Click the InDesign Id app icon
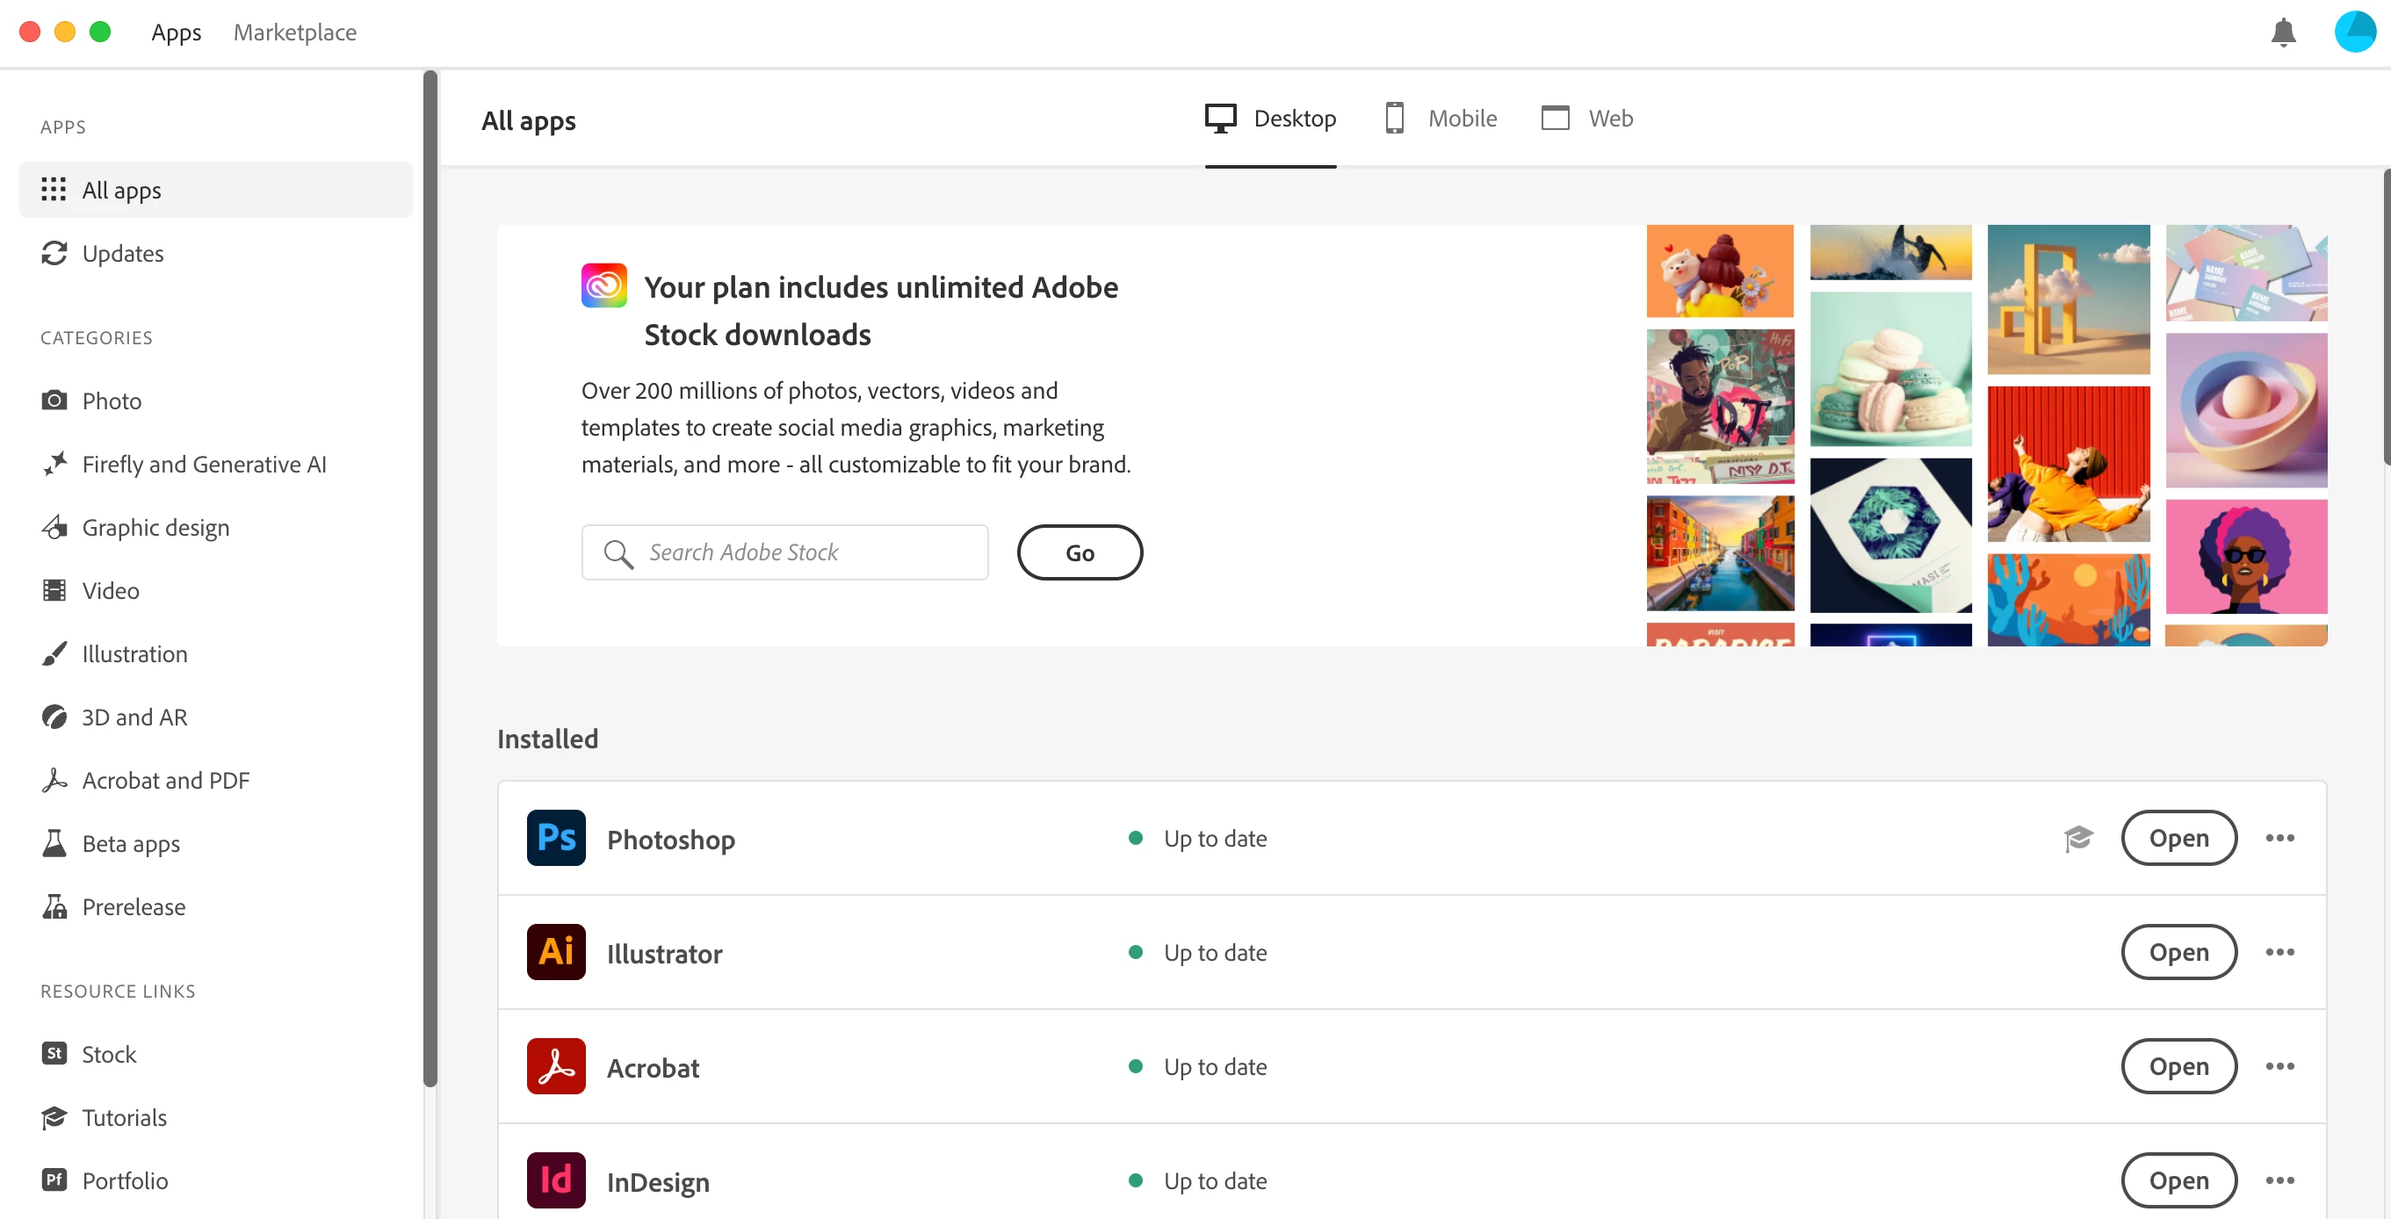The height and width of the screenshot is (1219, 2391). [x=556, y=1180]
